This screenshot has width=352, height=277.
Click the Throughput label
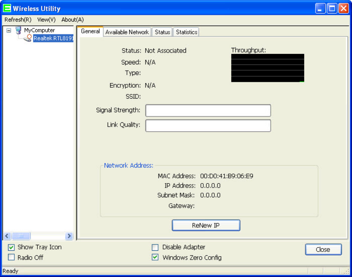click(249, 50)
